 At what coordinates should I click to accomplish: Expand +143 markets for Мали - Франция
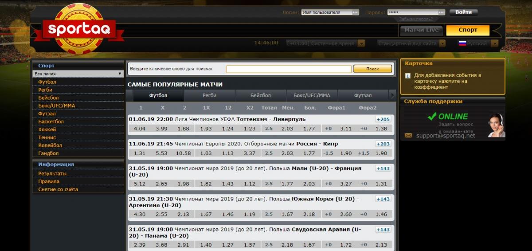[x=383, y=168]
